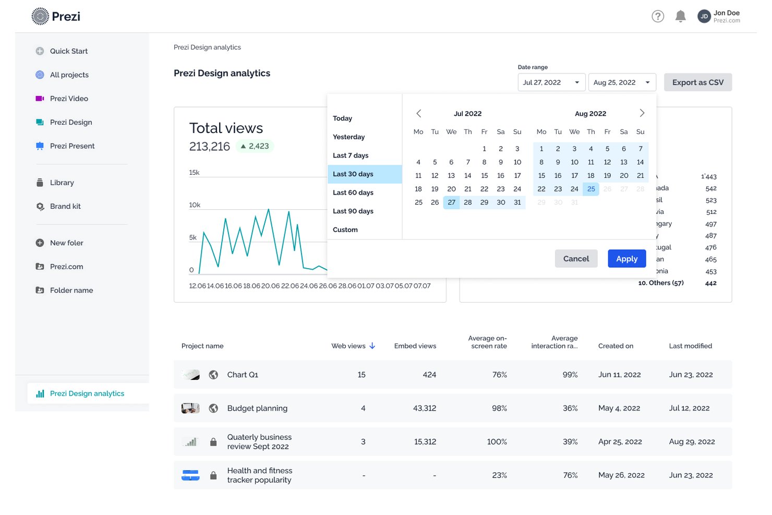This screenshot has height=515, width=772.
Task: Choose the Last 60 days preset
Action: 365,193
